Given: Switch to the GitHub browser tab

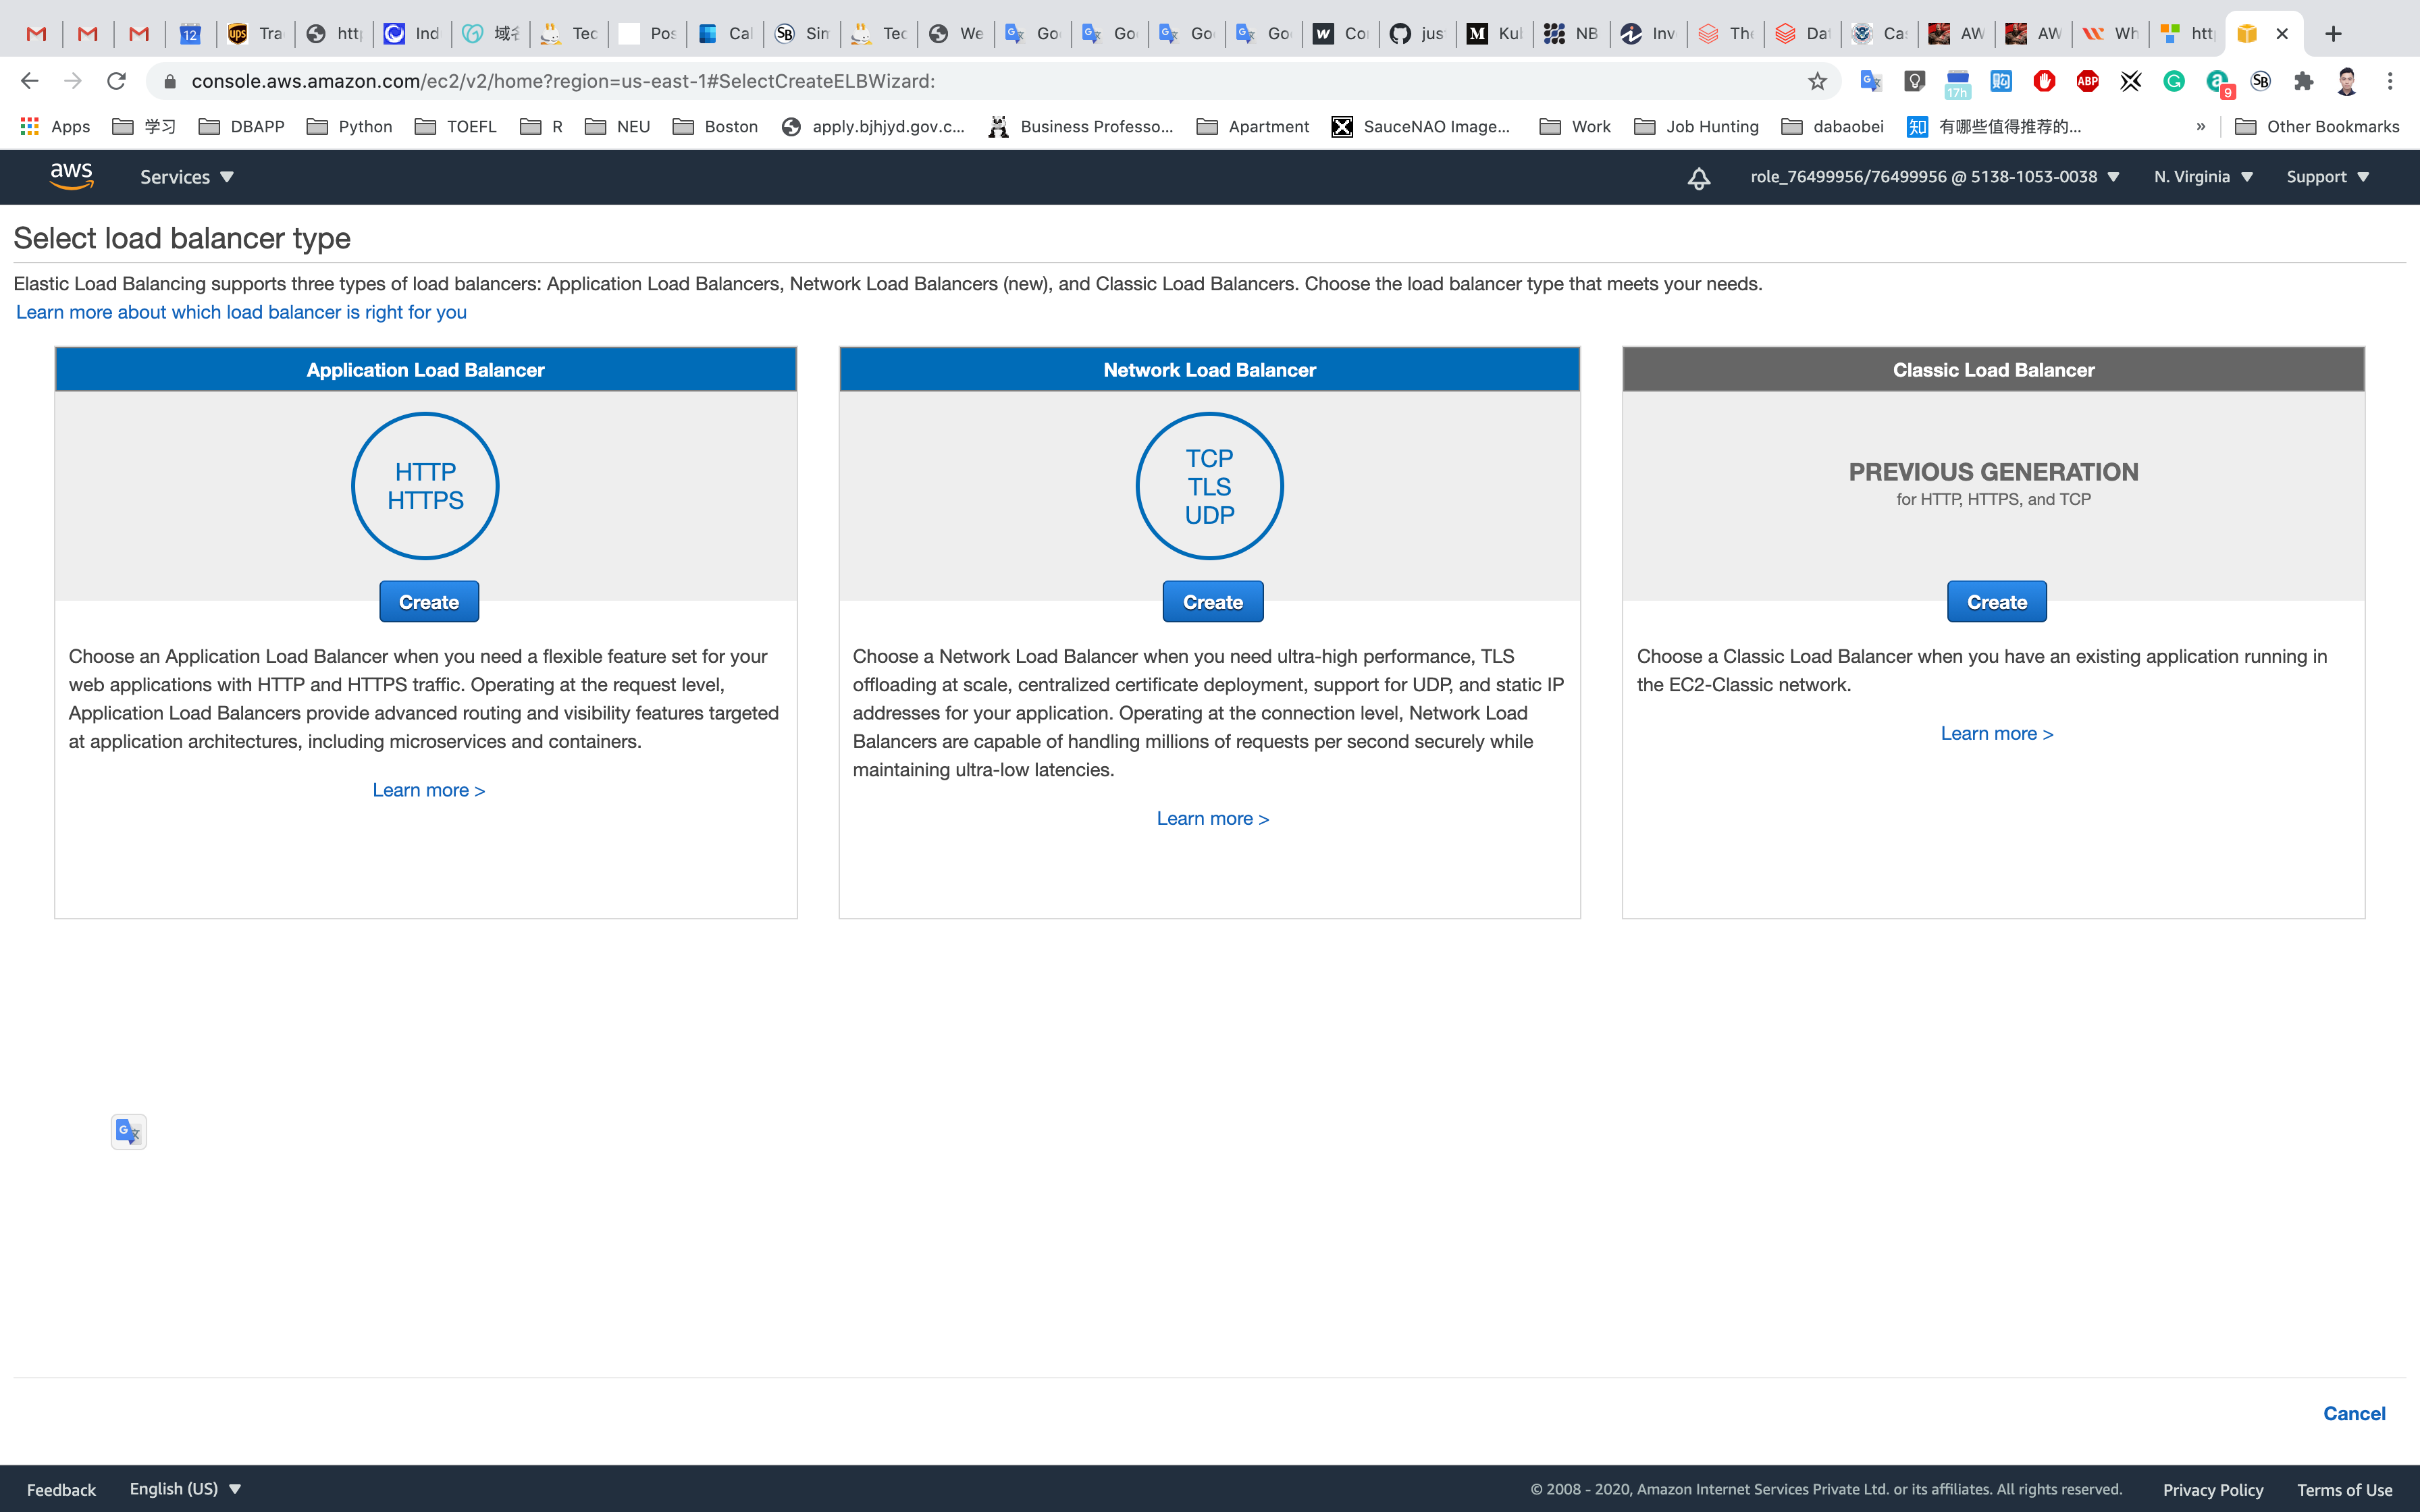Looking at the screenshot, I should [1417, 34].
